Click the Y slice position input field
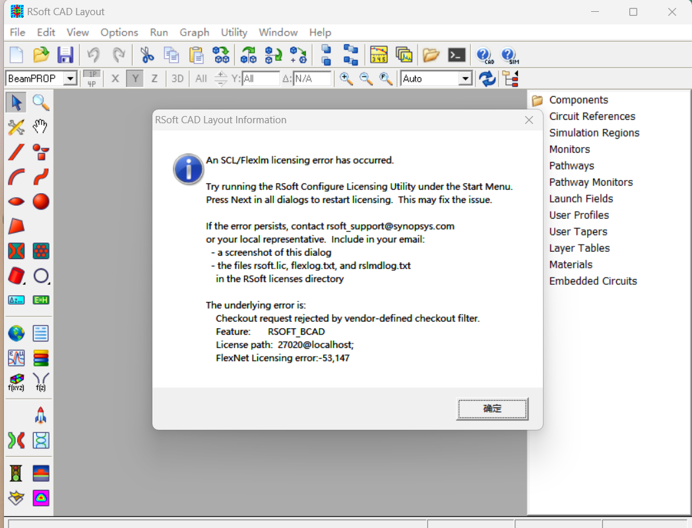 pyautogui.click(x=261, y=78)
